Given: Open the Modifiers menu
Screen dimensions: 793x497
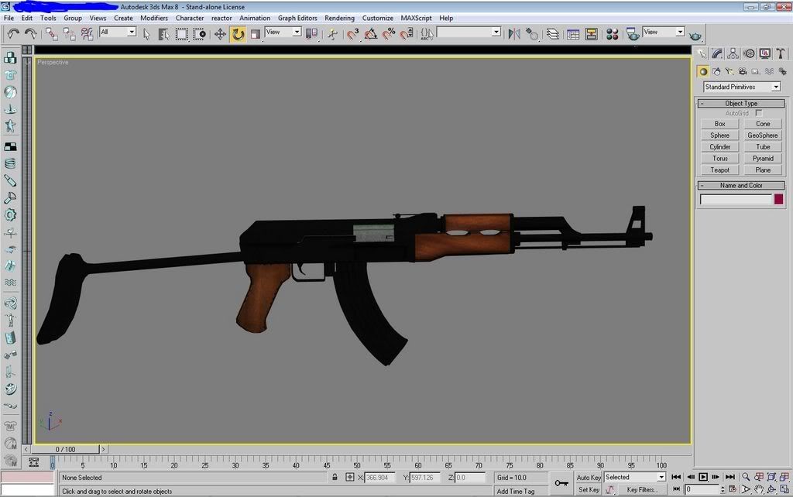Looking at the screenshot, I should [154, 18].
